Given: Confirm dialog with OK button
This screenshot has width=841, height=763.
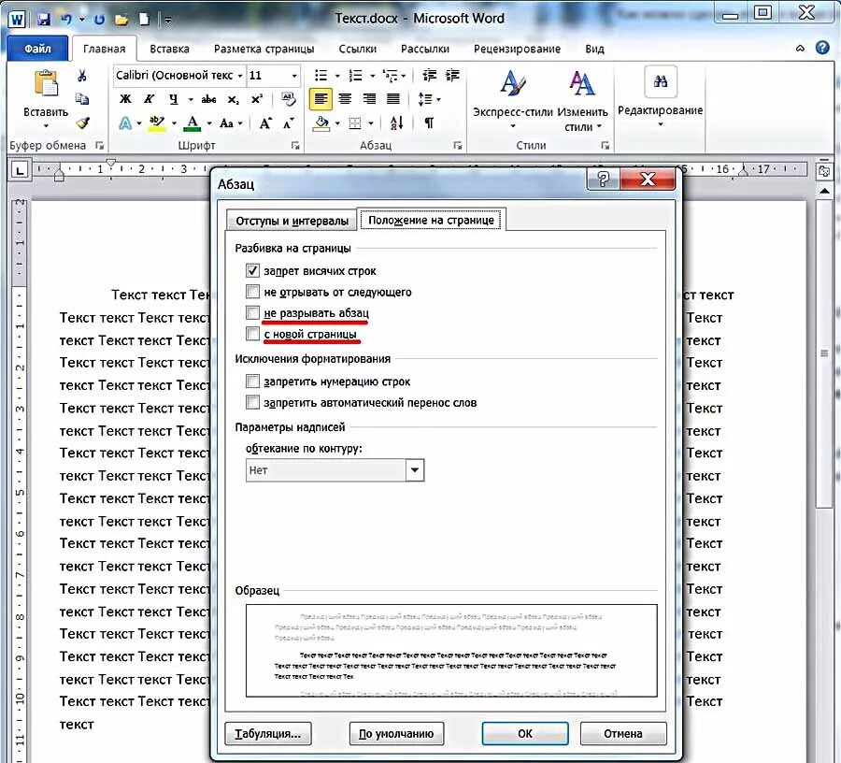Looking at the screenshot, I should [x=524, y=733].
